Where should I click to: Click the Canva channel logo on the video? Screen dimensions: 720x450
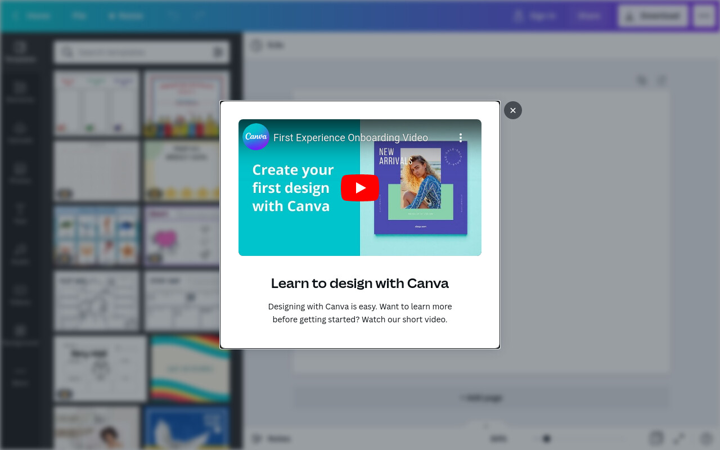[x=256, y=137]
